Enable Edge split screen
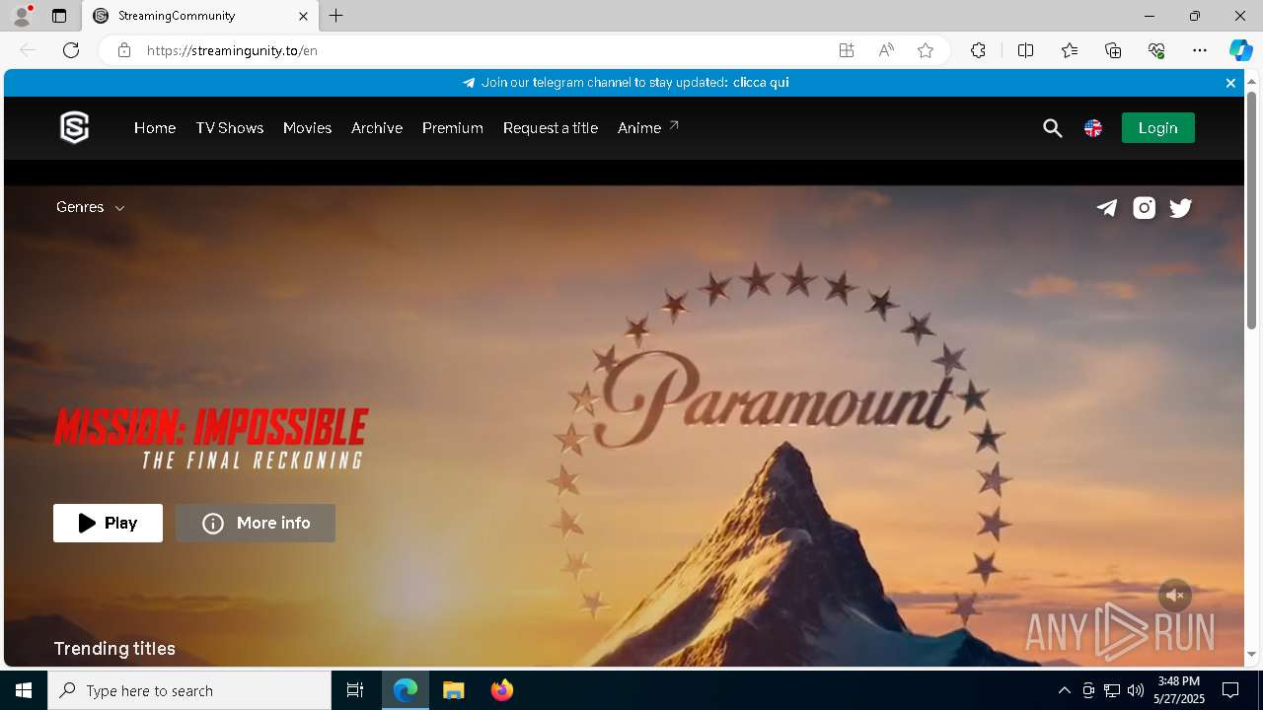The width and height of the screenshot is (1263, 710). [1026, 50]
